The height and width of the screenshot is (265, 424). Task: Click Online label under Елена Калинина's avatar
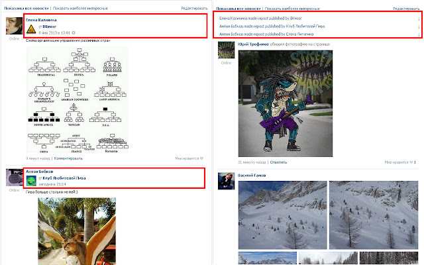point(14,38)
